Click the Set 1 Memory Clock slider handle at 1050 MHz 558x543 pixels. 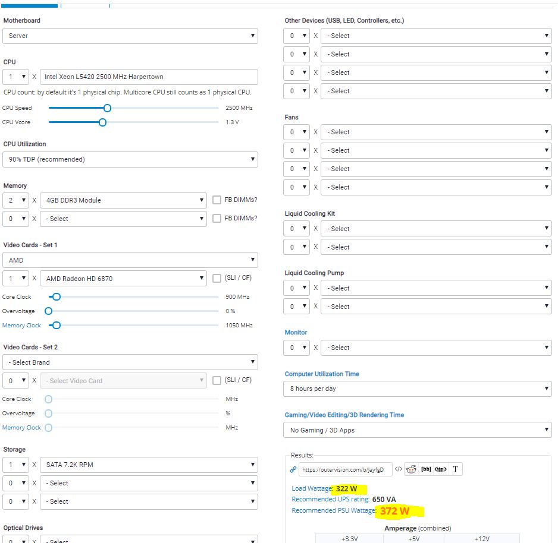(x=57, y=325)
